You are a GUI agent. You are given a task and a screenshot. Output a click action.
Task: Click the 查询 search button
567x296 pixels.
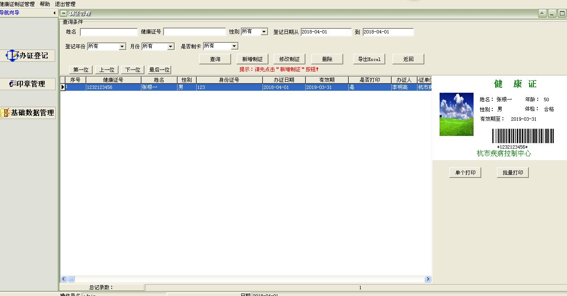214,59
